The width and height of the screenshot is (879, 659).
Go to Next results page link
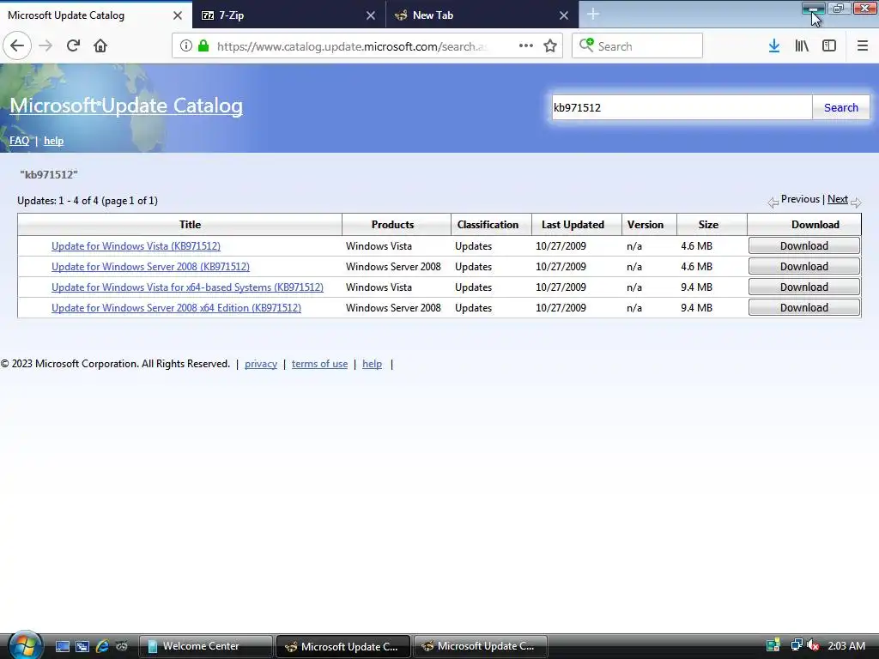point(838,199)
